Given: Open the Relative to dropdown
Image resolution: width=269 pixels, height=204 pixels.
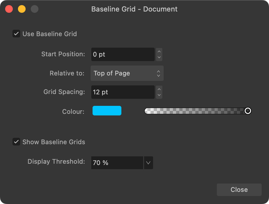Looking at the screenshot, I should pos(127,73).
